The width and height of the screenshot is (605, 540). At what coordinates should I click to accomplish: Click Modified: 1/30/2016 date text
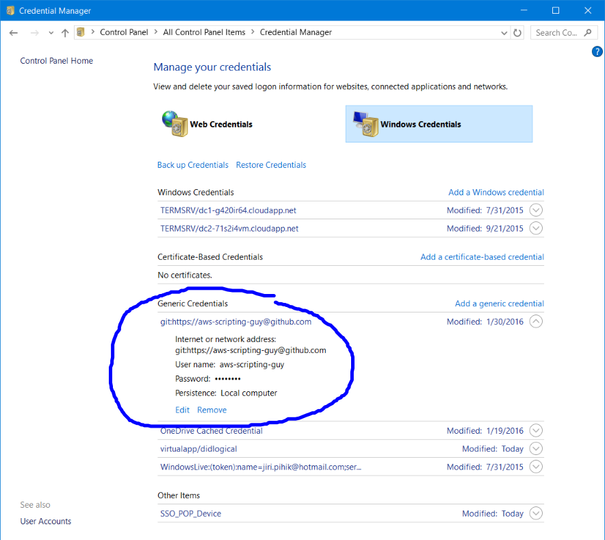[x=485, y=322]
